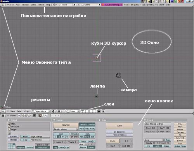Click the render this window icon
The width and height of the screenshot is (194, 151).
tap(103, 111)
